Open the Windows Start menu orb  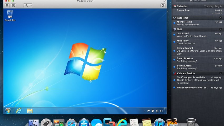tap(8, 111)
